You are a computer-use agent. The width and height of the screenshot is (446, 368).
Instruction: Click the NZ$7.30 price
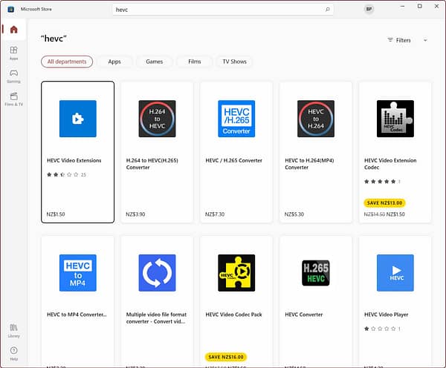point(215,214)
